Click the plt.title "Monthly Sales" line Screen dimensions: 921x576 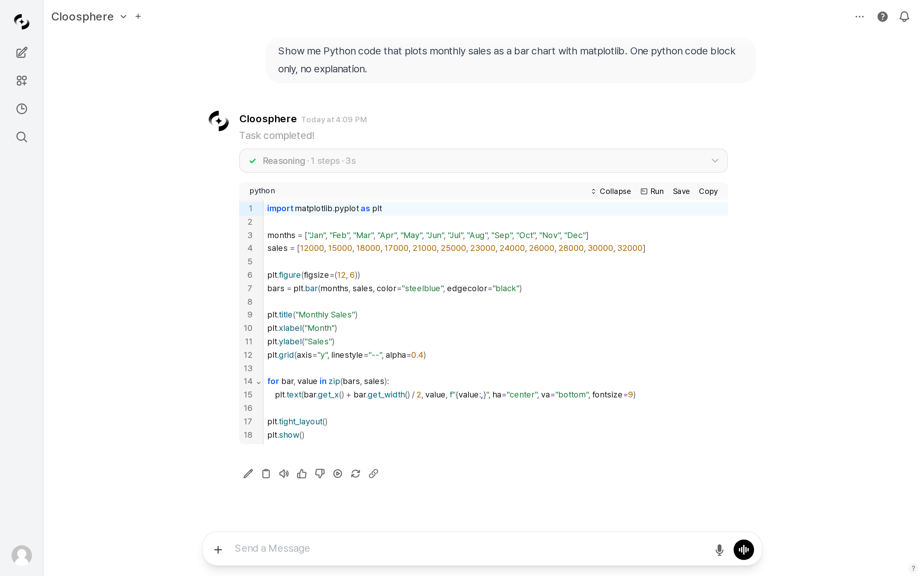coord(312,315)
